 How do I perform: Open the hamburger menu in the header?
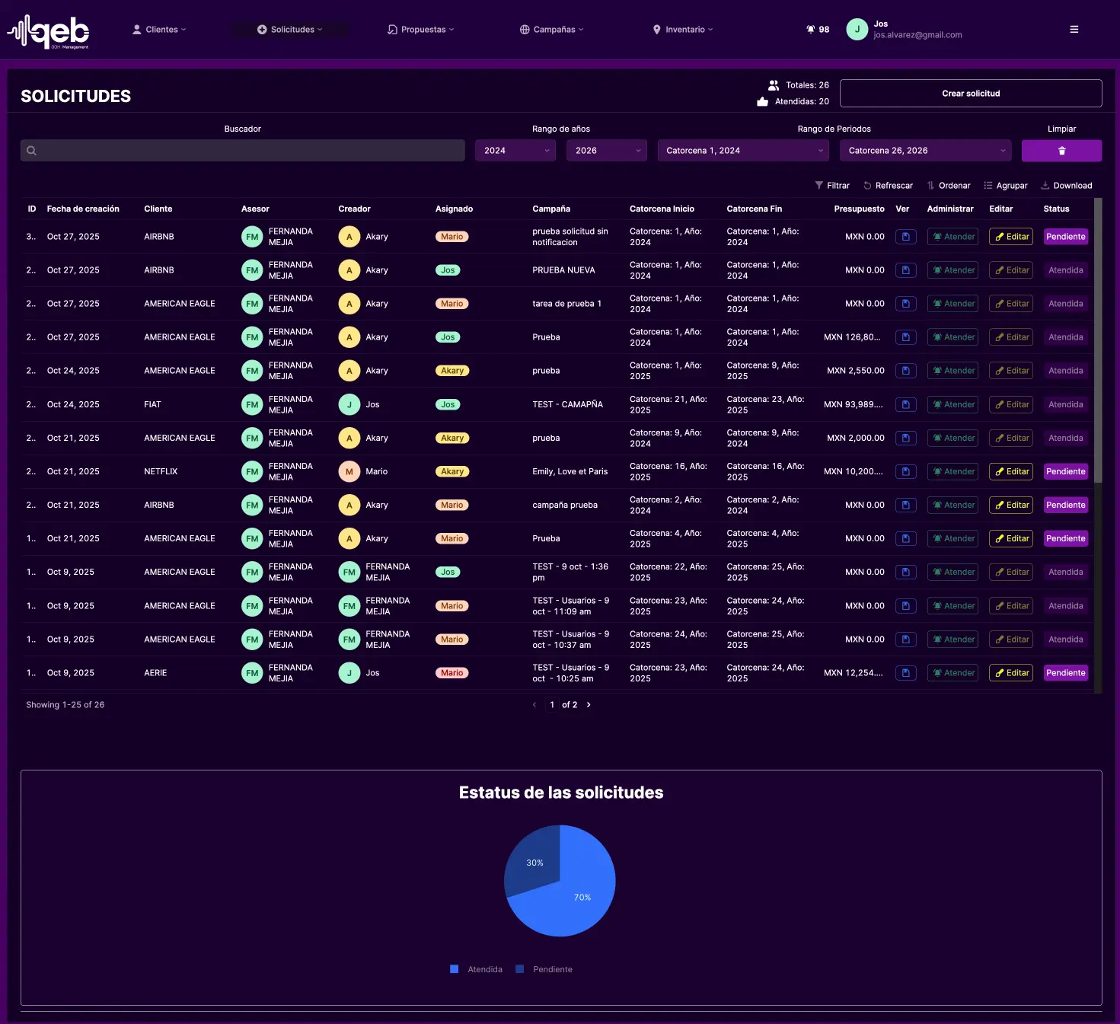1074,30
